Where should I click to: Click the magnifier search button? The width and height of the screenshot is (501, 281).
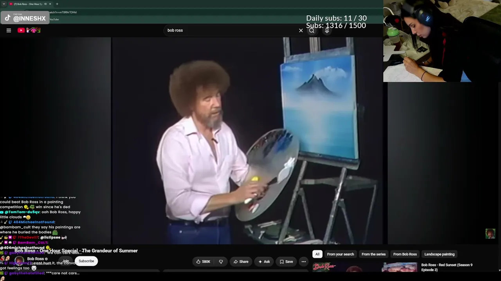pyautogui.click(x=312, y=30)
